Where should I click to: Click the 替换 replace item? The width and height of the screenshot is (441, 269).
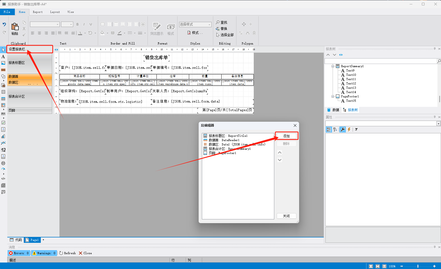coord(222,29)
